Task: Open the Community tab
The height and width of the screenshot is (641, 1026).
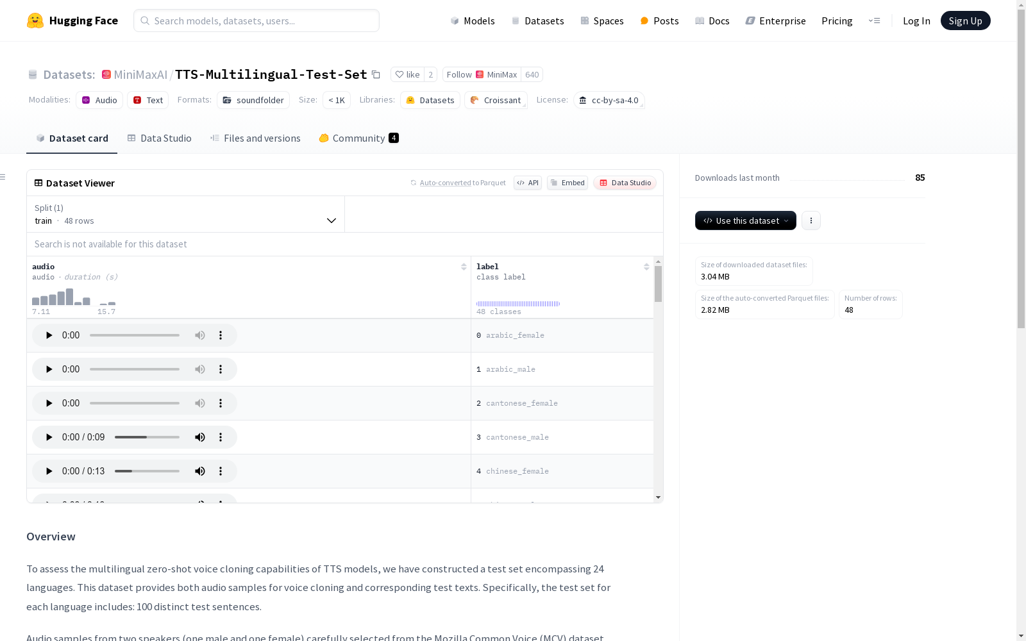Action: [x=359, y=138]
